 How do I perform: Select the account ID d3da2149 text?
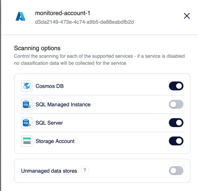84,22
